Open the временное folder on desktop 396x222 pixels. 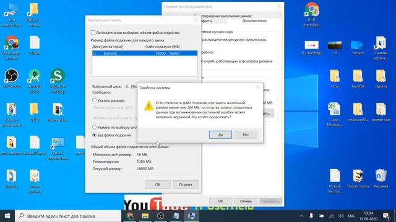pos(381,112)
